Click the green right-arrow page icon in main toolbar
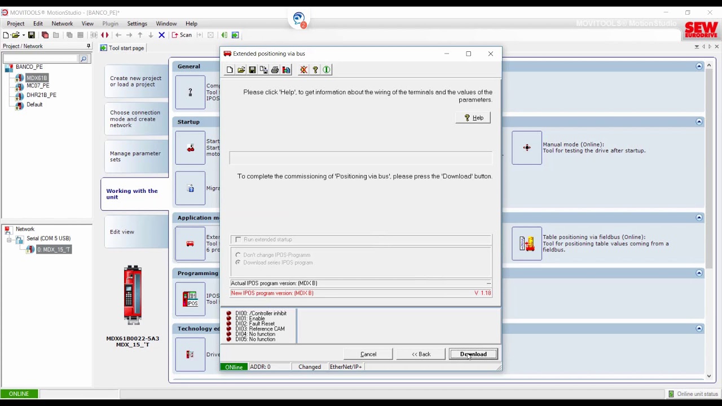The image size is (722, 406). pyautogui.click(x=235, y=35)
